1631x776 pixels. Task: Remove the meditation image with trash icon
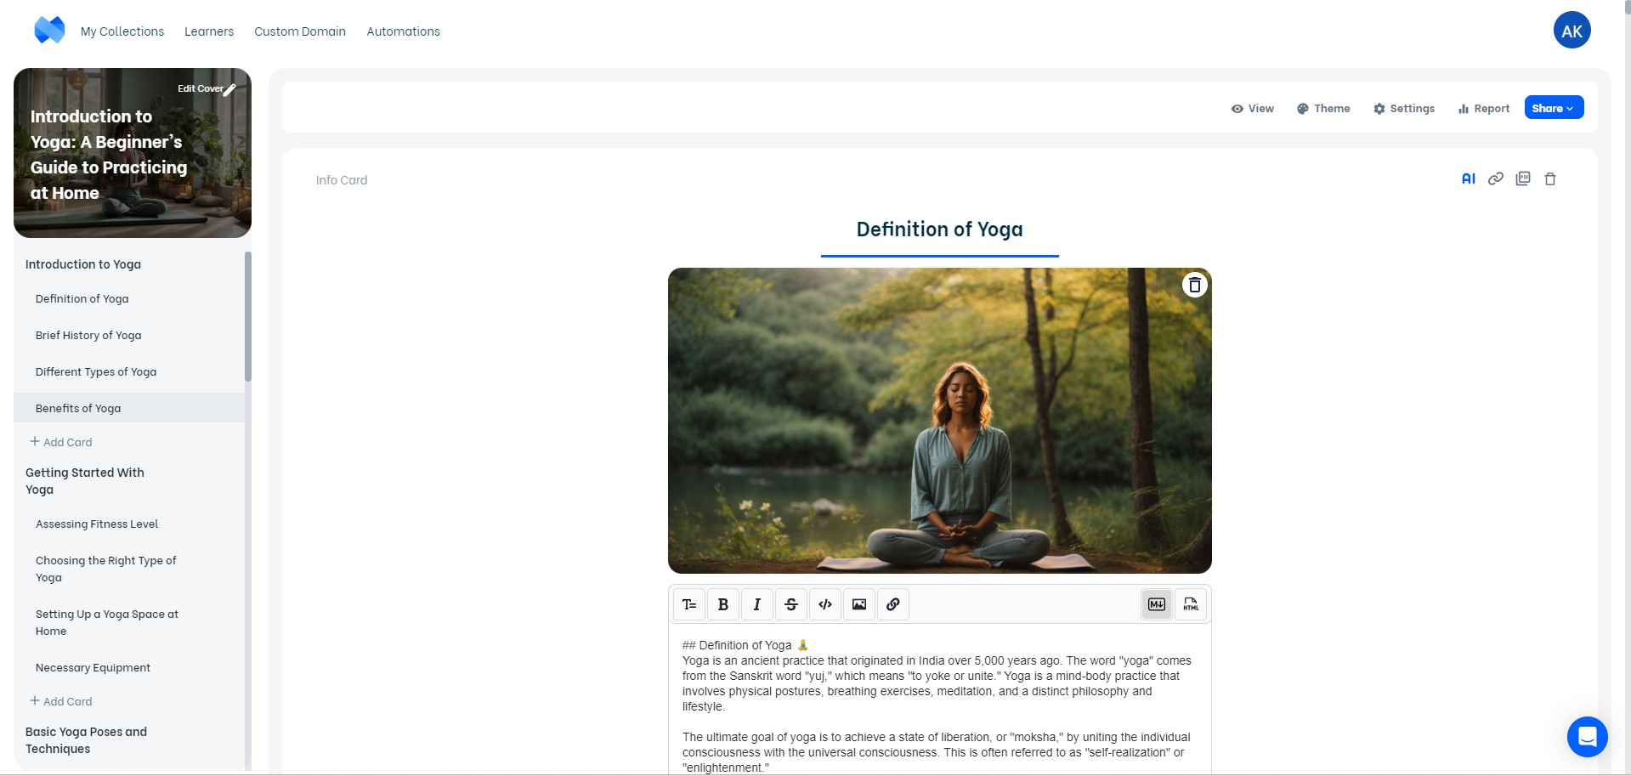point(1195,285)
